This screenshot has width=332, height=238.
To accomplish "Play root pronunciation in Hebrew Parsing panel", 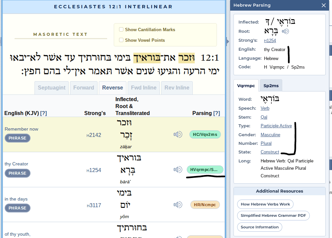I will 285,31.
